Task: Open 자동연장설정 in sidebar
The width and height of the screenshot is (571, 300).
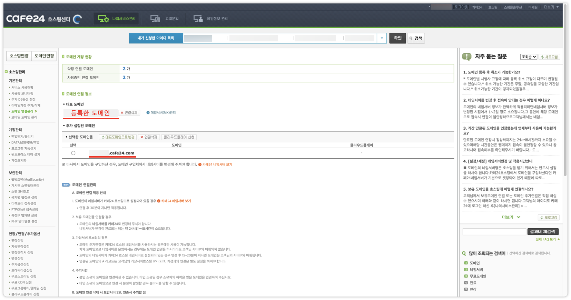Action: tap(20, 247)
